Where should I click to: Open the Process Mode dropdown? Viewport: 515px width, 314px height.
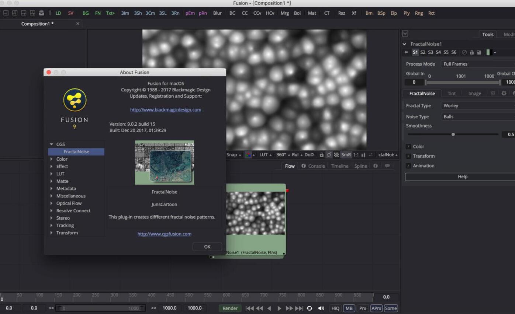[478, 64]
